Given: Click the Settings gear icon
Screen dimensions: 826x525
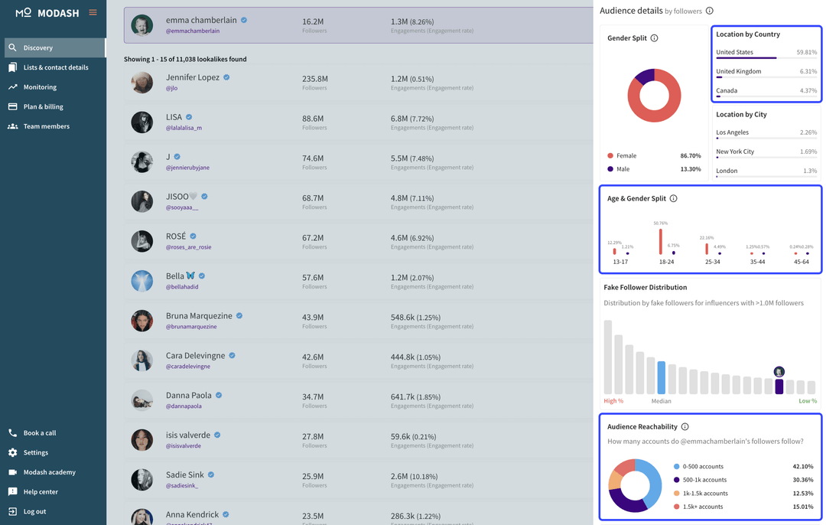Looking at the screenshot, I should click(x=11, y=452).
